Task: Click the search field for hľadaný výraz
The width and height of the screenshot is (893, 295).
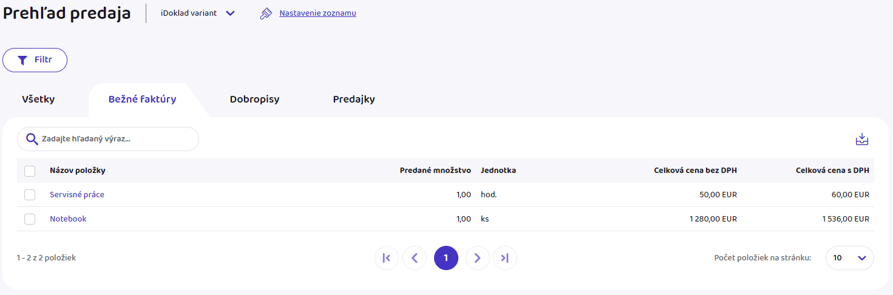Action: (x=115, y=139)
